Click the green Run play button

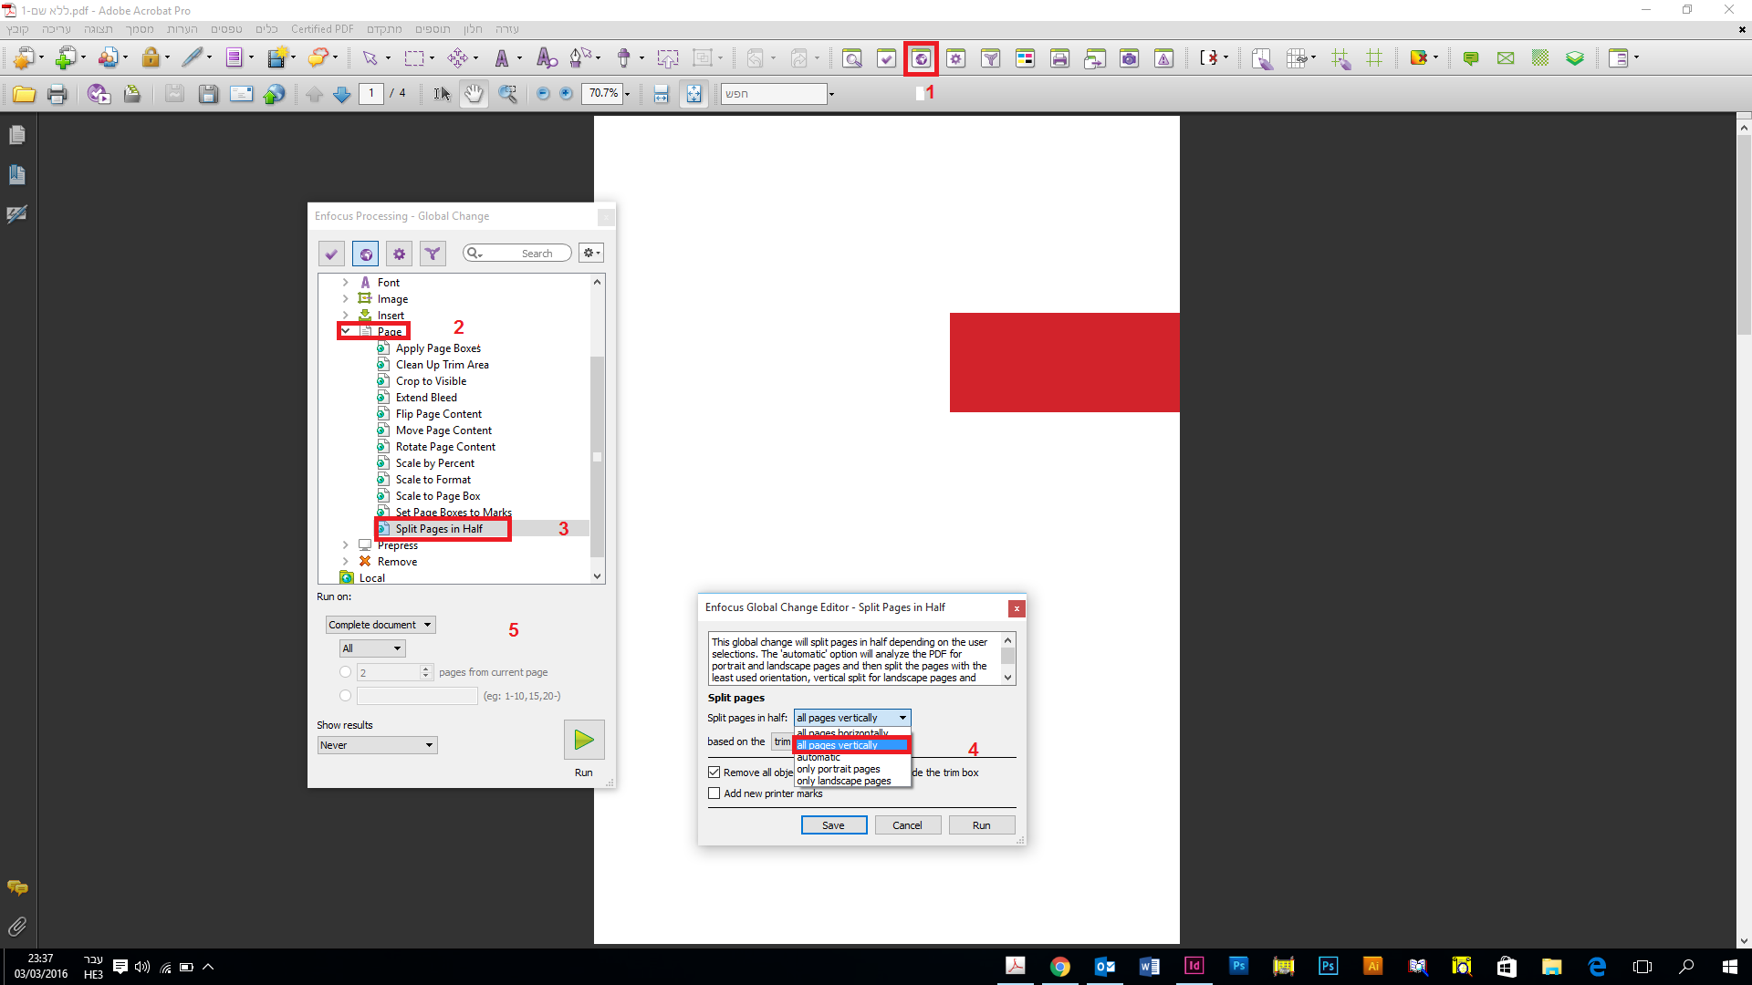(x=584, y=740)
